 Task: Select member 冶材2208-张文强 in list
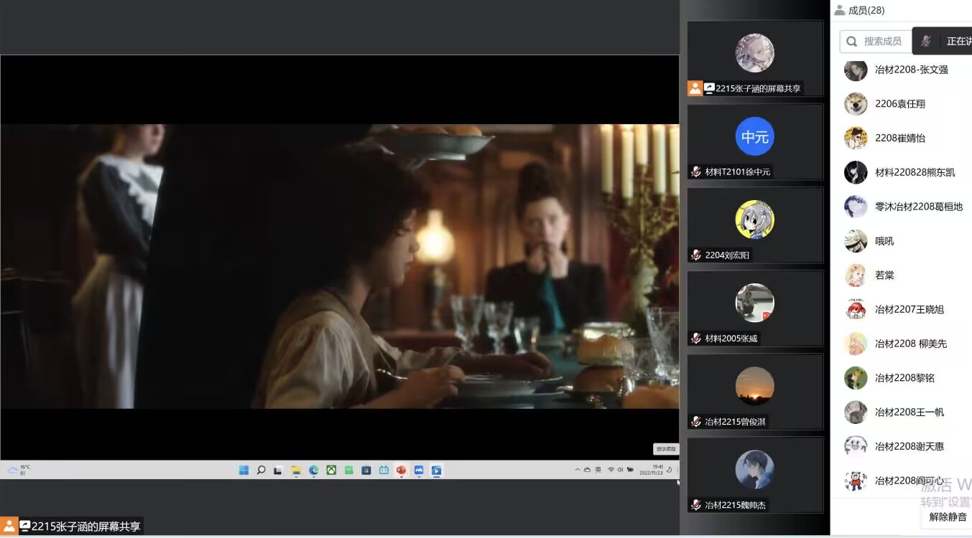click(911, 70)
